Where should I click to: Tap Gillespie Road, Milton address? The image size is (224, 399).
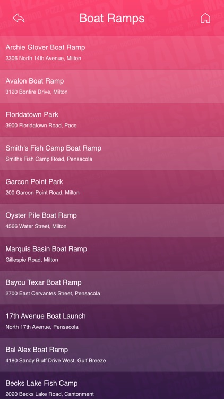pos(32,260)
